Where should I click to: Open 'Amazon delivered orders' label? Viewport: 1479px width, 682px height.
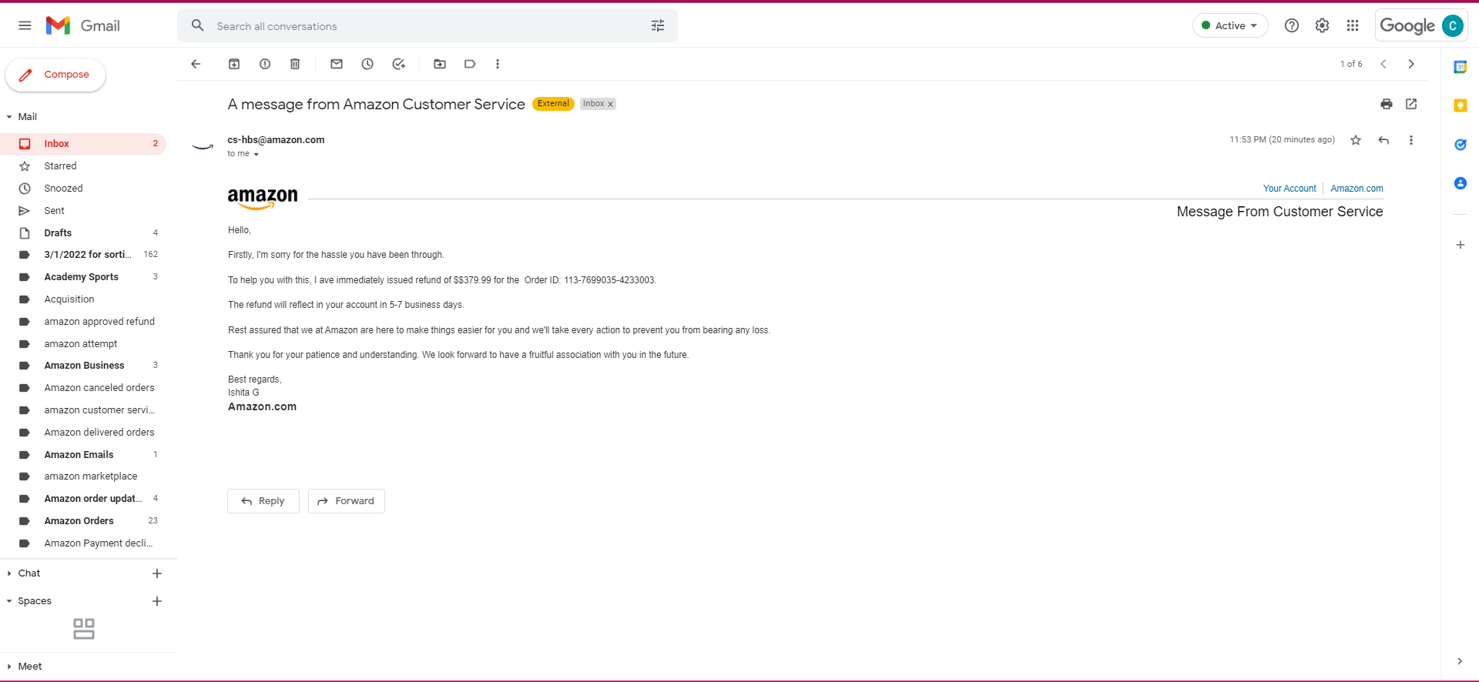[x=83, y=433]
